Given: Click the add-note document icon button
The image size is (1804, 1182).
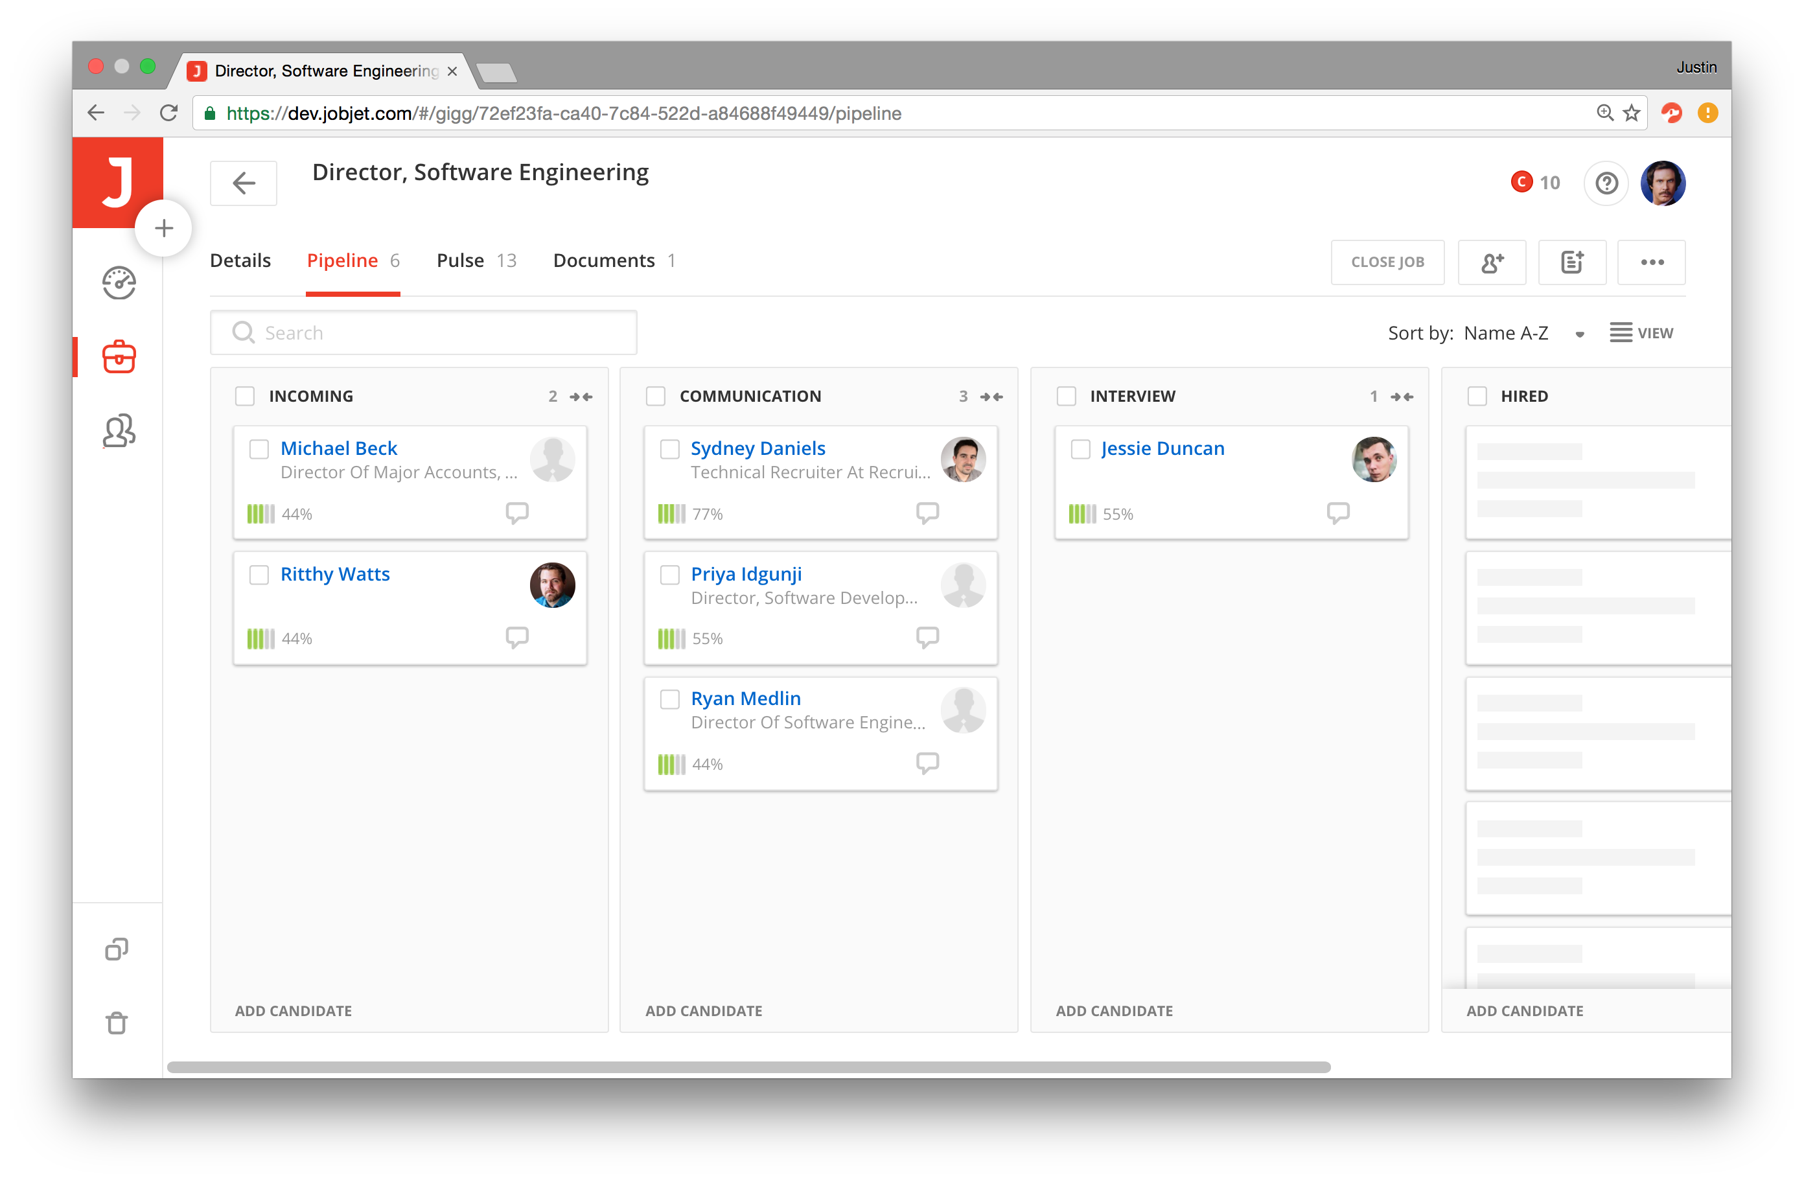Looking at the screenshot, I should point(1571,262).
